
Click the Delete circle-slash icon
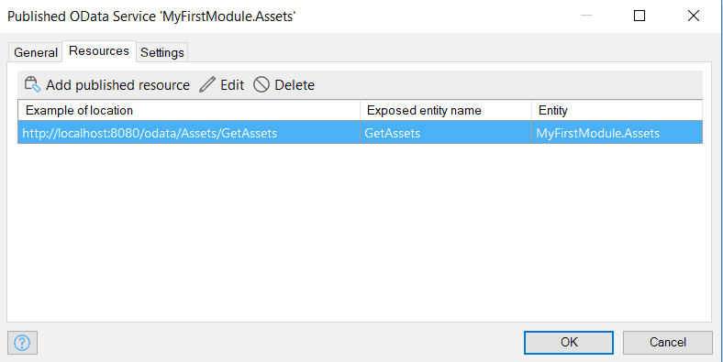pos(261,84)
